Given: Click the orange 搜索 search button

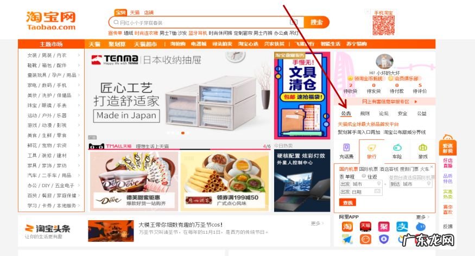Looking at the screenshot, I should pyautogui.click(x=316, y=22).
